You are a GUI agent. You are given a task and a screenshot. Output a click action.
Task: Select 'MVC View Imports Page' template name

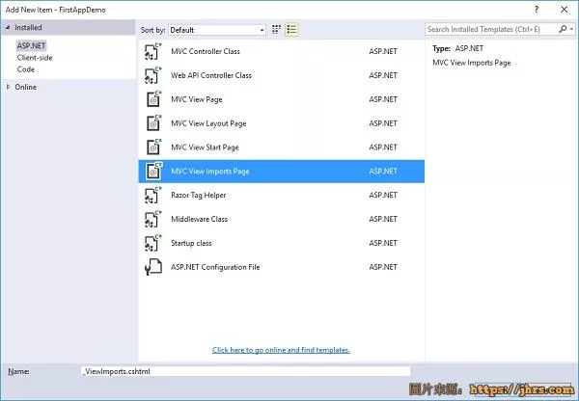point(210,172)
